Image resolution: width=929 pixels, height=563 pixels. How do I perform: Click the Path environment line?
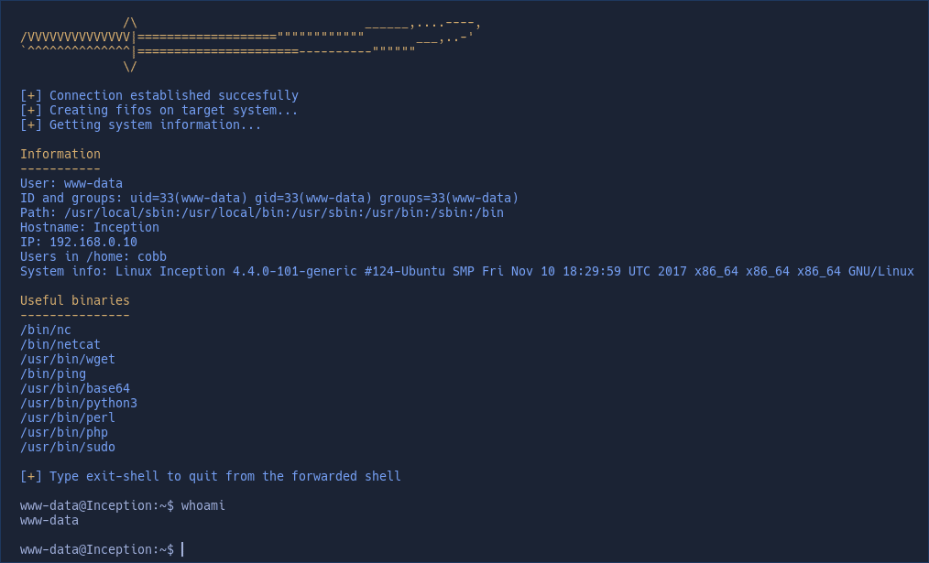[262, 212]
